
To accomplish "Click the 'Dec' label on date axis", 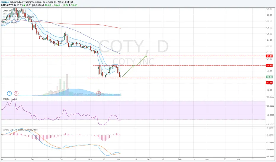I will pos(119,159).
